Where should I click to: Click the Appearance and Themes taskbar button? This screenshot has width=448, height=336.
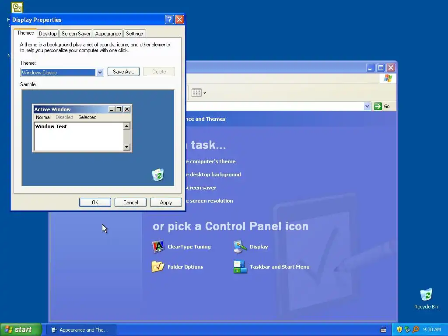click(81, 330)
